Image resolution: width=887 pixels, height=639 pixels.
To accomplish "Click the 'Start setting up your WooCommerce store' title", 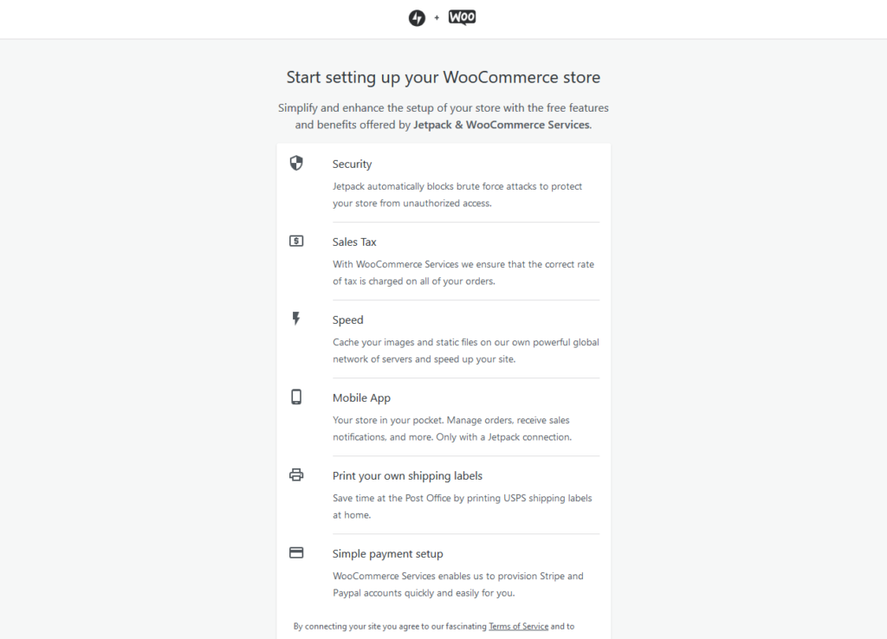I will point(443,77).
